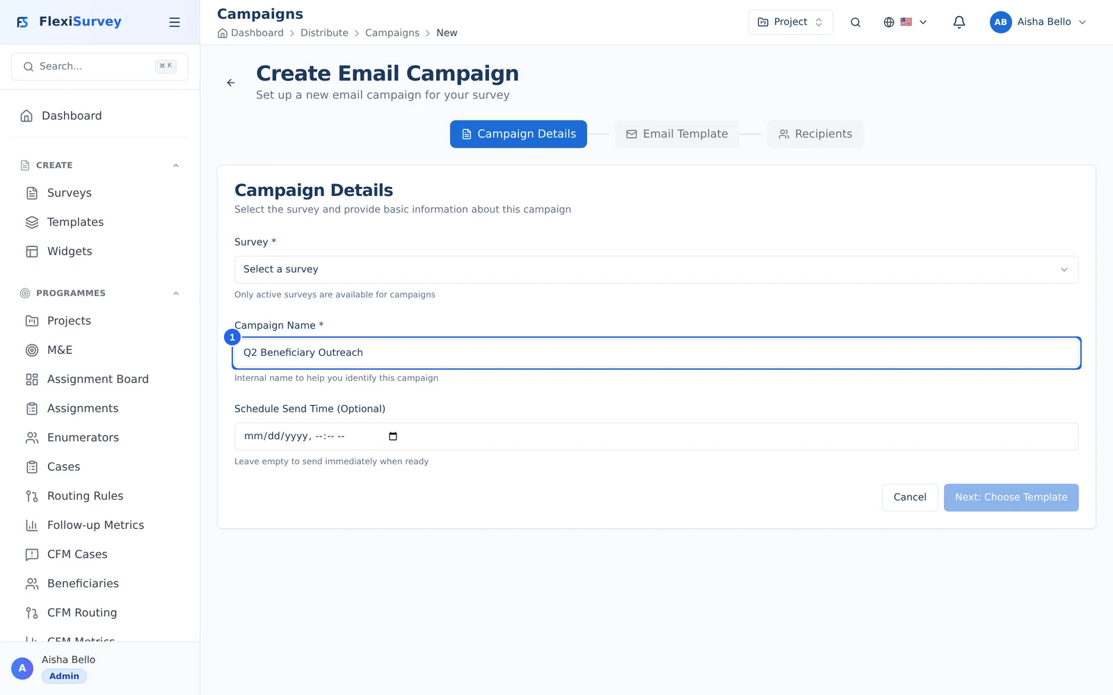Open the calendar picker icon in schedule field
The image size is (1113, 695).
coord(393,436)
